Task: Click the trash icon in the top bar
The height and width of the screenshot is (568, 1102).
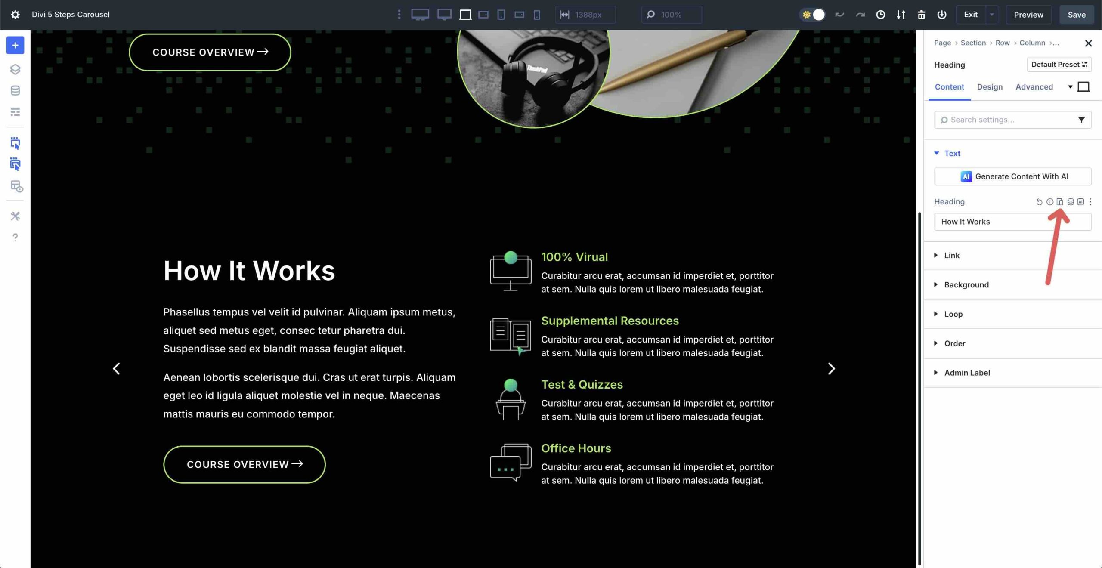Action: (x=922, y=15)
